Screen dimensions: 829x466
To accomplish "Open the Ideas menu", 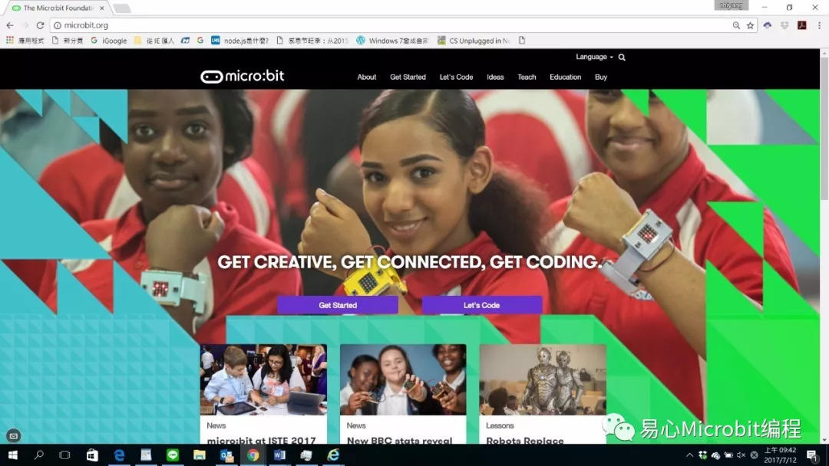I will coord(495,77).
